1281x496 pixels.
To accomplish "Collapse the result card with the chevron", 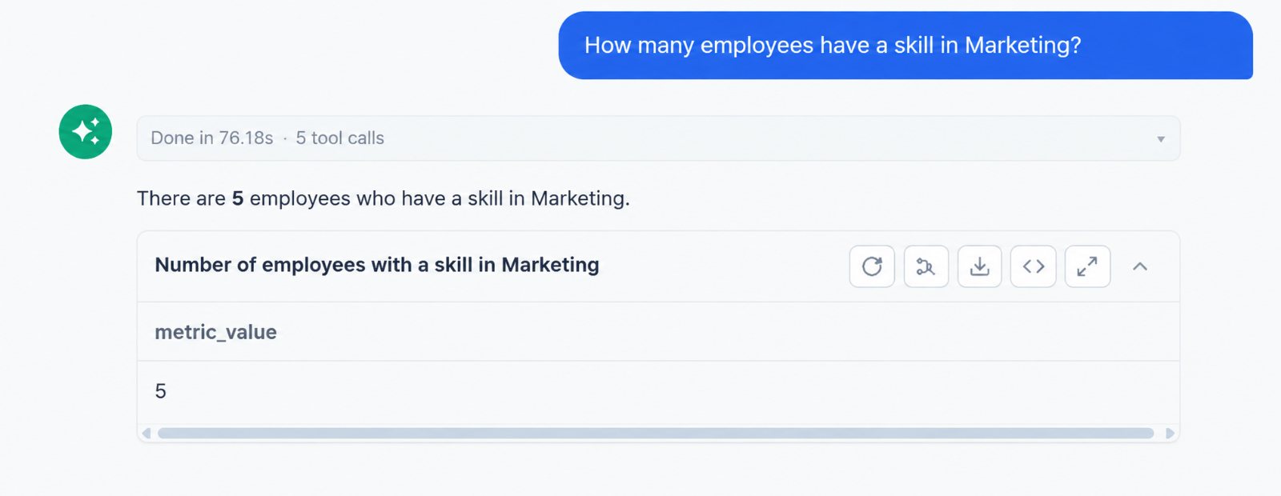I will point(1140,266).
